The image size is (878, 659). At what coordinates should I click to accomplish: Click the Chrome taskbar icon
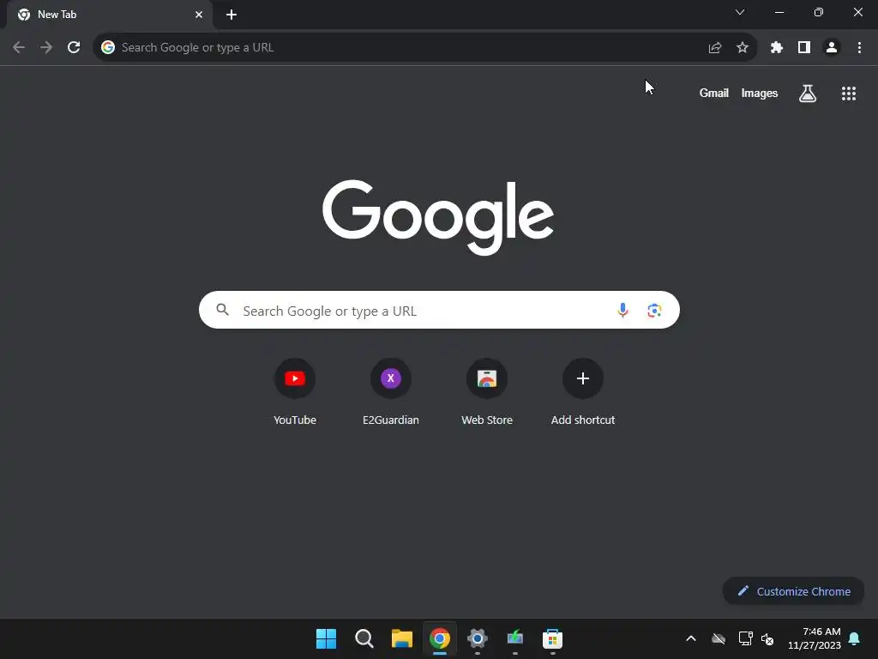440,638
